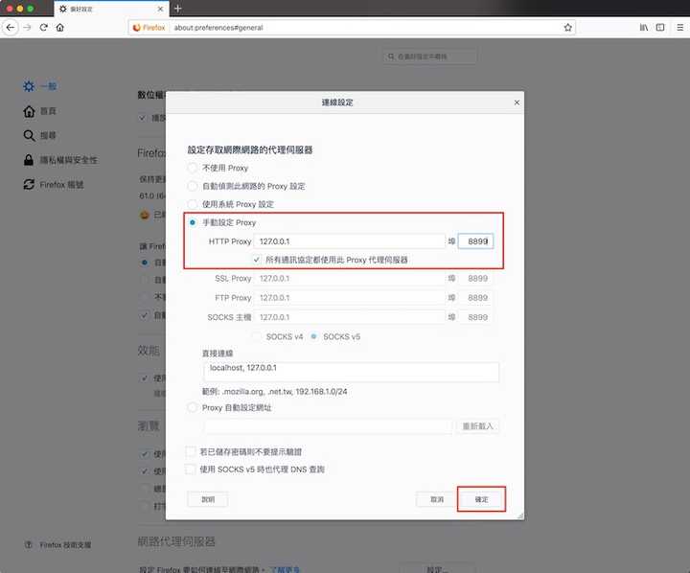This screenshot has height=573, width=690.
Task: Click the resize grip at dialog corner
Action: click(520, 516)
